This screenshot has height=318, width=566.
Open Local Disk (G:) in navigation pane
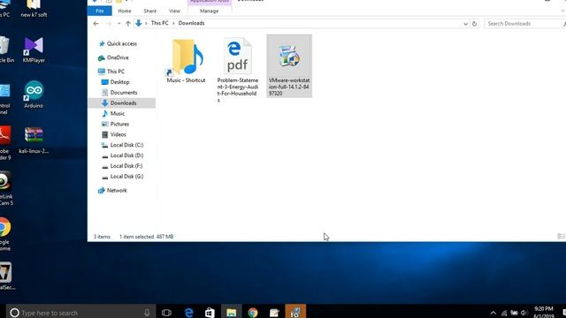(126, 176)
